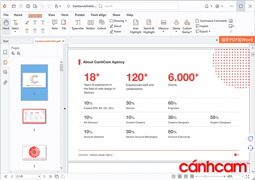Open the Stamp dropdown
The height and width of the screenshot is (180, 255).
(x=176, y=31)
